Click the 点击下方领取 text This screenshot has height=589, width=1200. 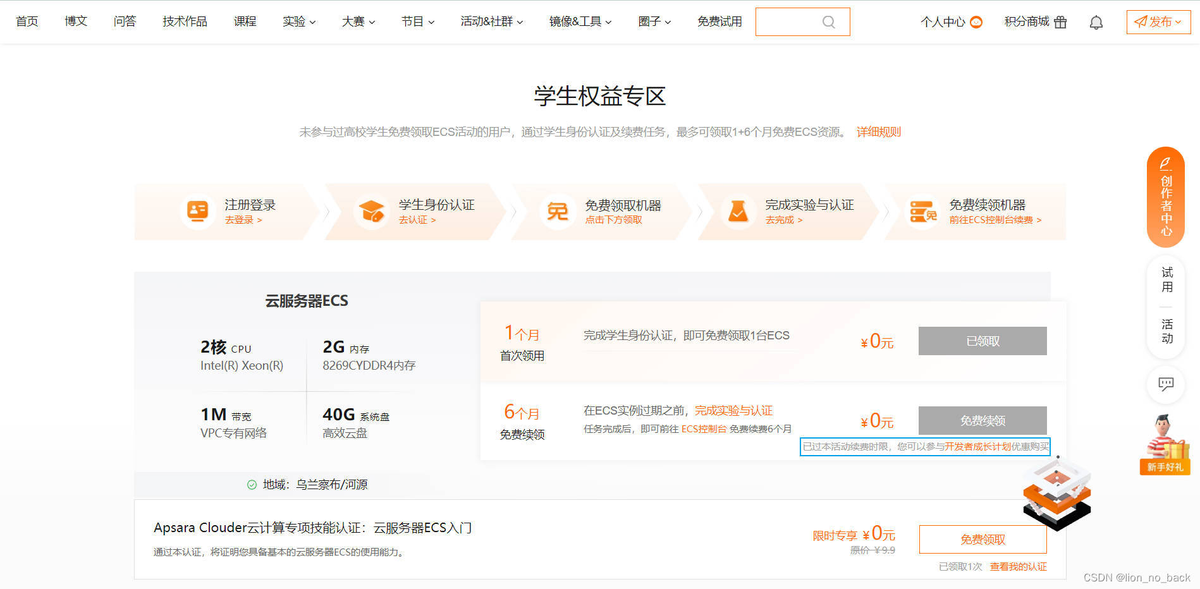pos(613,220)
